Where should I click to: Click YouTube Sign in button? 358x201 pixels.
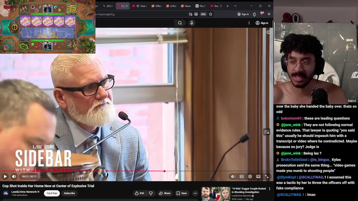[262, 23]
